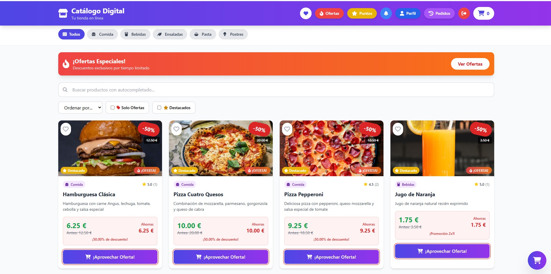Open Perfil from the header

[408, 13]
